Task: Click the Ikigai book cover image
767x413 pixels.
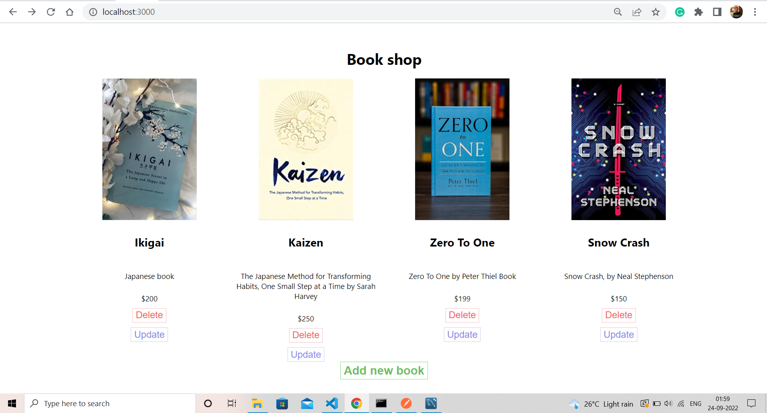Action: pyautogui.click(x=150, y=149)
